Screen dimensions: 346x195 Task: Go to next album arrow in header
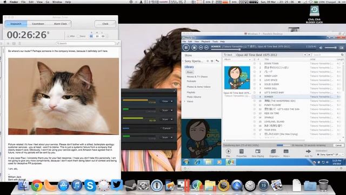(x=309, y=55)
